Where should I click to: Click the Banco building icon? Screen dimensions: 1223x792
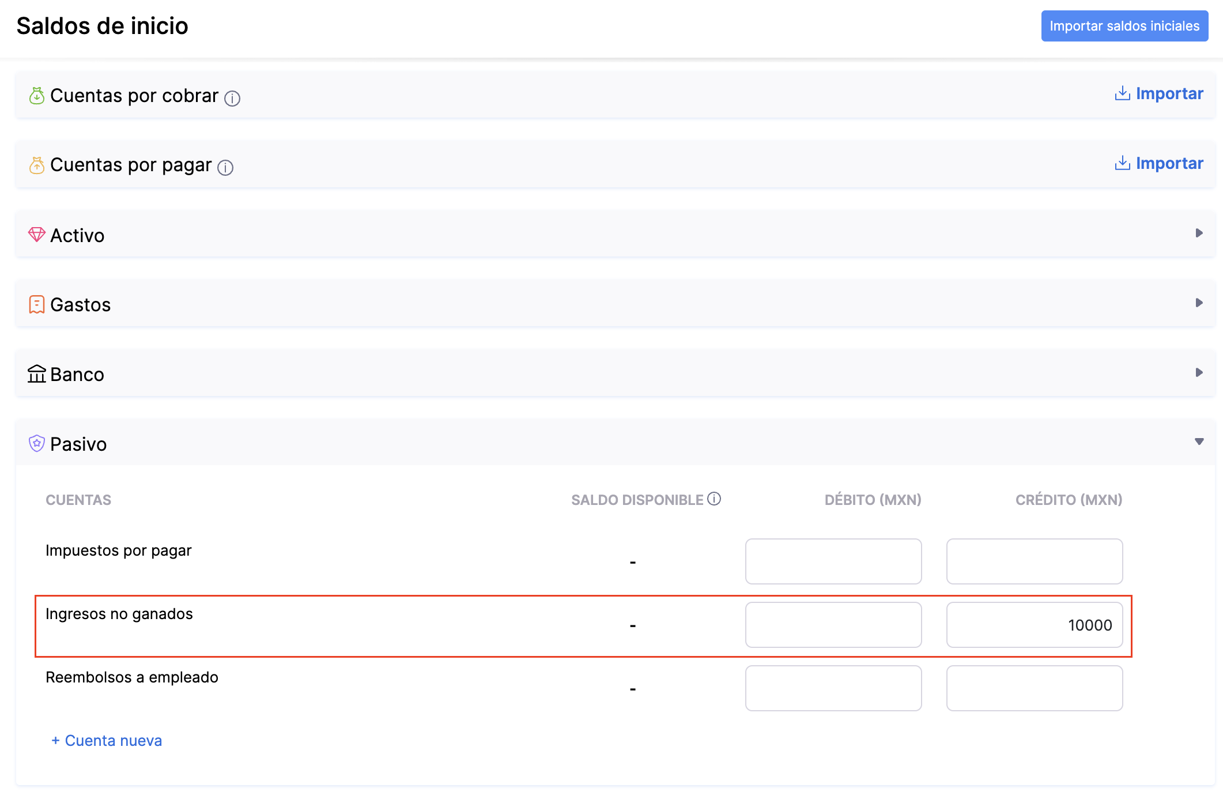(36, 374)
